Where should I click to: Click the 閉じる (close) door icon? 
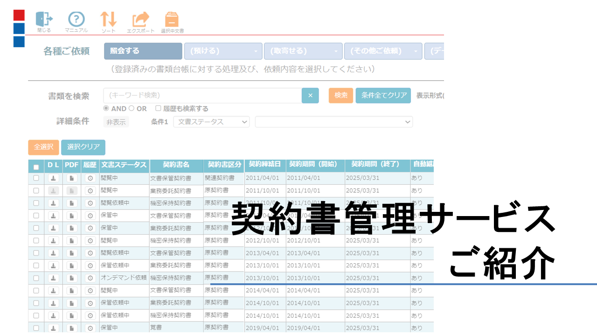click(x=44, y=20)
